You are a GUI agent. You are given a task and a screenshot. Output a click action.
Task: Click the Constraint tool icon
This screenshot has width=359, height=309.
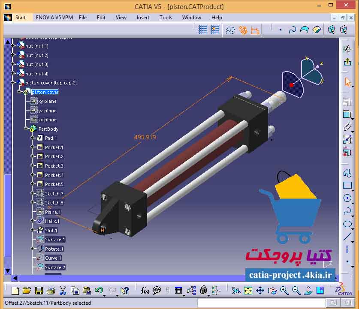tap(347, 114)
